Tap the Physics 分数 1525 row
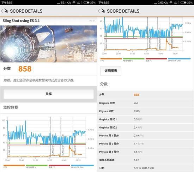Screen dimensions: 194x172 (145, 111)
